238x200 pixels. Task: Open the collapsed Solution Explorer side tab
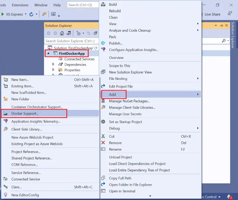click(233, 35)
